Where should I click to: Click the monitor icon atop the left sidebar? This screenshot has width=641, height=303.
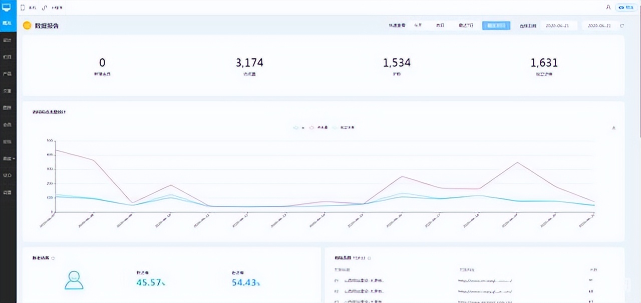point(7,8)
